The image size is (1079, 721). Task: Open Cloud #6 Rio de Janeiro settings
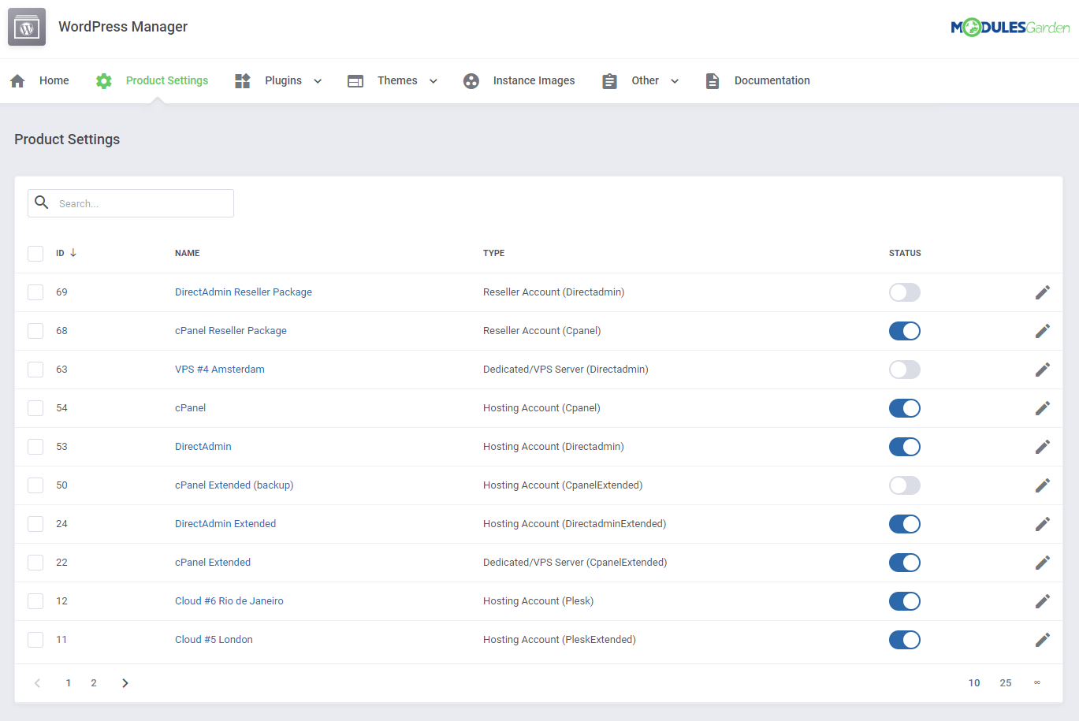pos(229,600)
